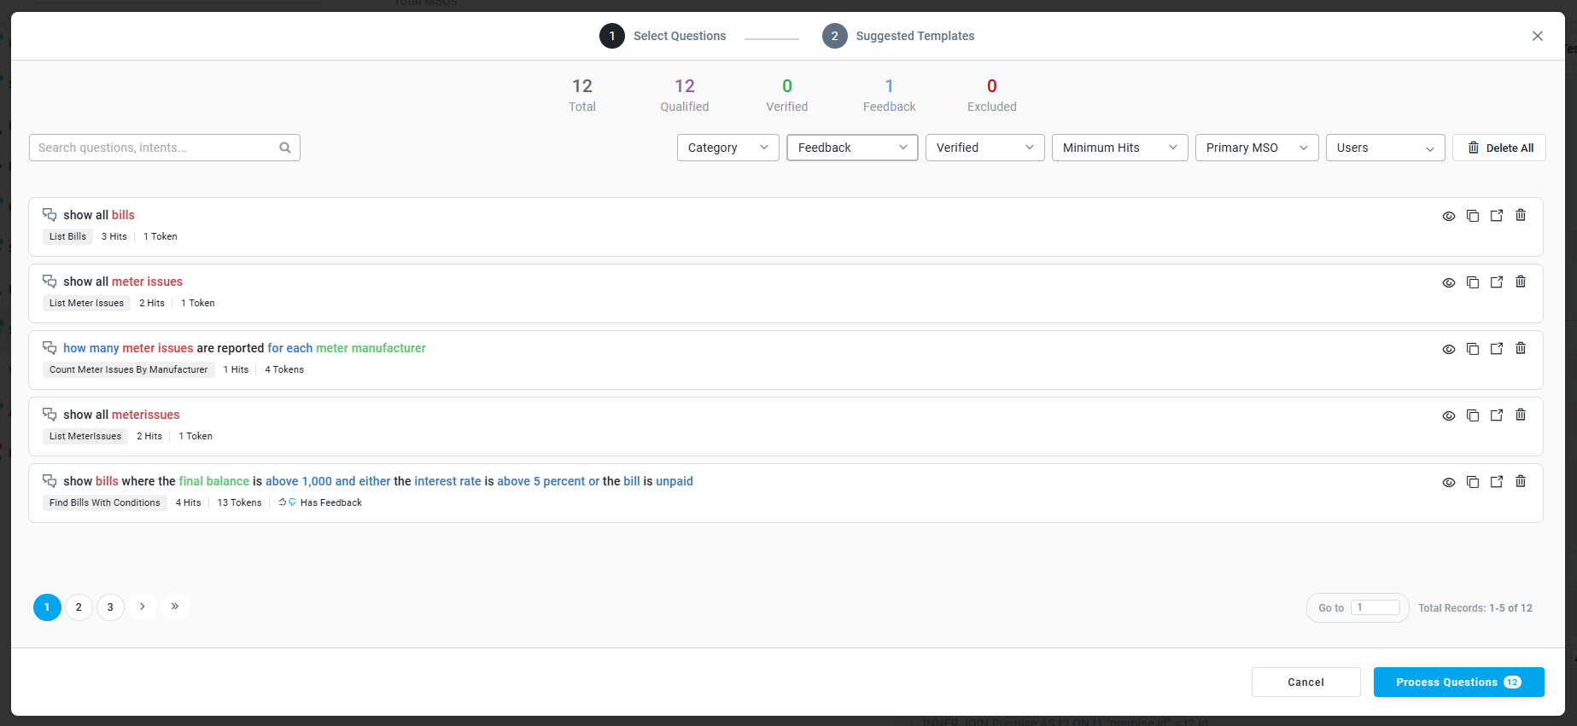
Task: View the 'show all meter issues' question
Action: point(1449,282)
